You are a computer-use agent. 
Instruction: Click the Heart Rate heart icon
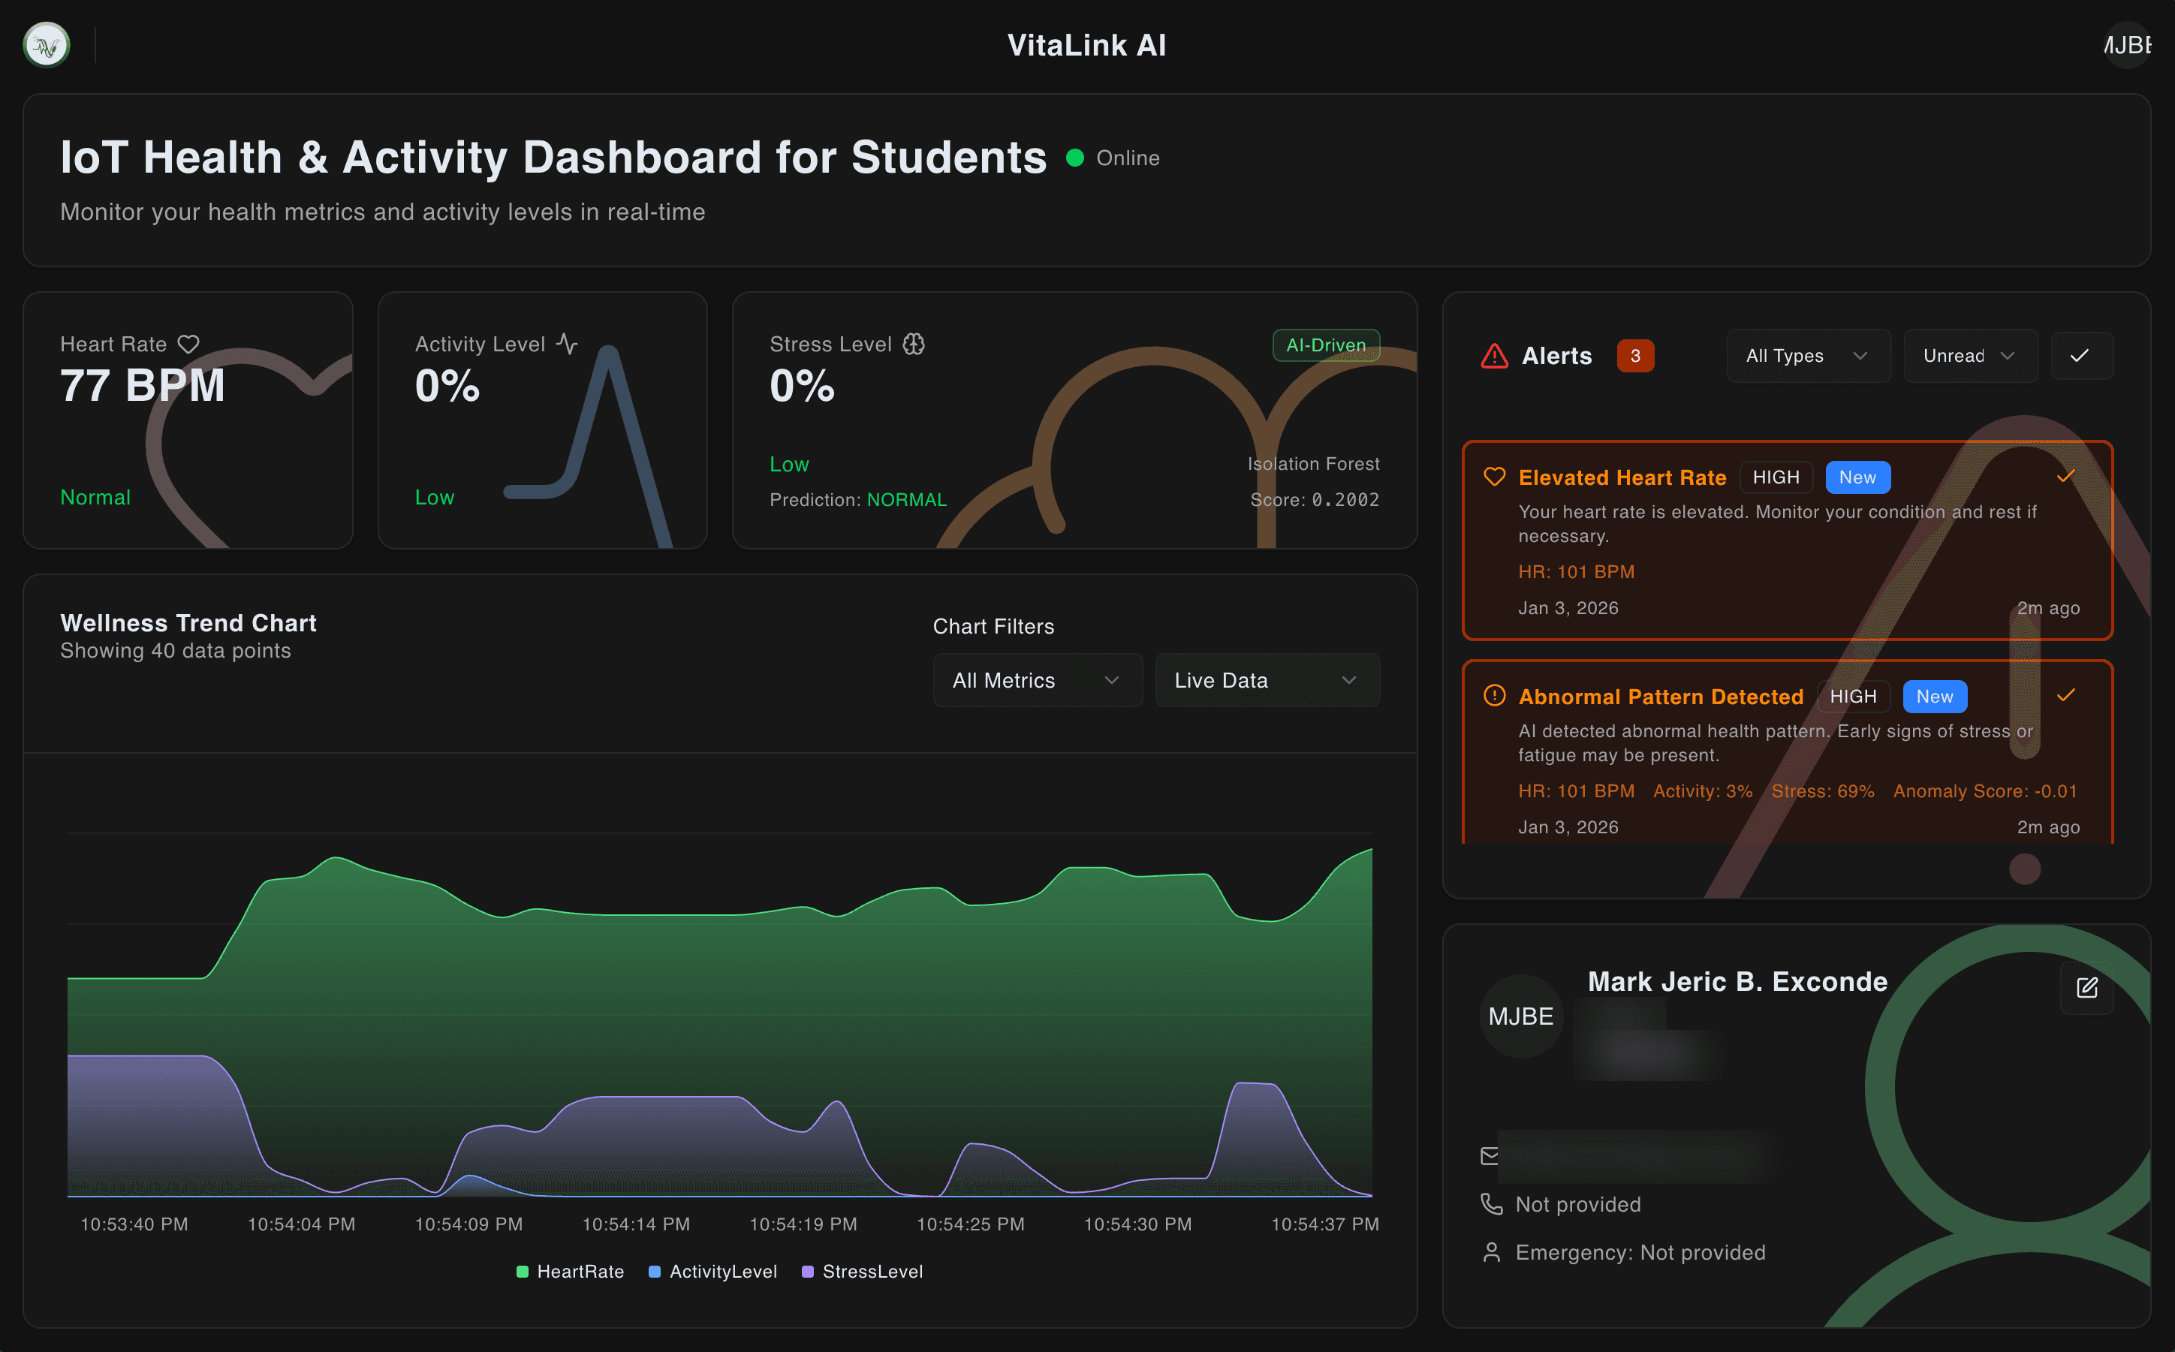pos(188,345)
